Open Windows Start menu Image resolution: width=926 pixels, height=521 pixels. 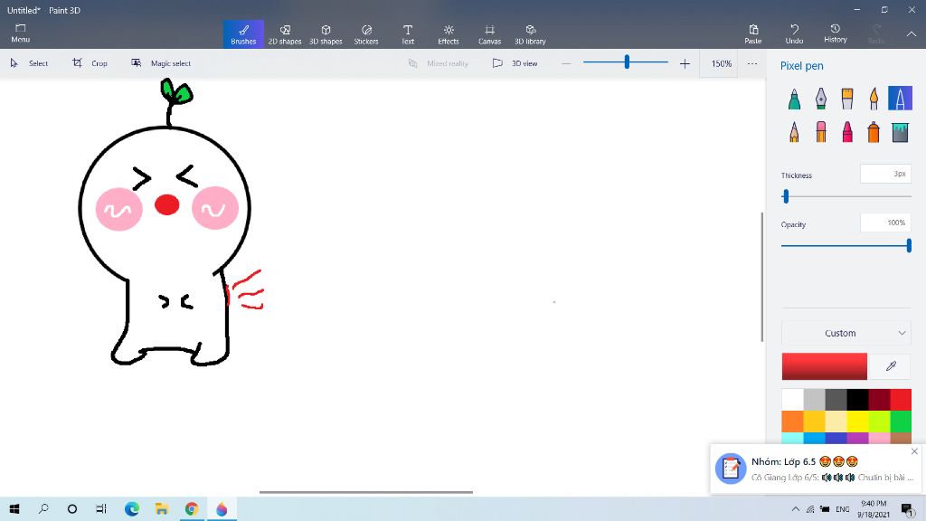tap(14, 508)
